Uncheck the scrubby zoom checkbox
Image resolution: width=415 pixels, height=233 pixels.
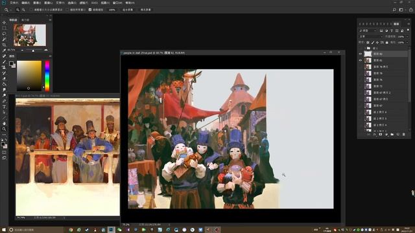tap(90, 10)
